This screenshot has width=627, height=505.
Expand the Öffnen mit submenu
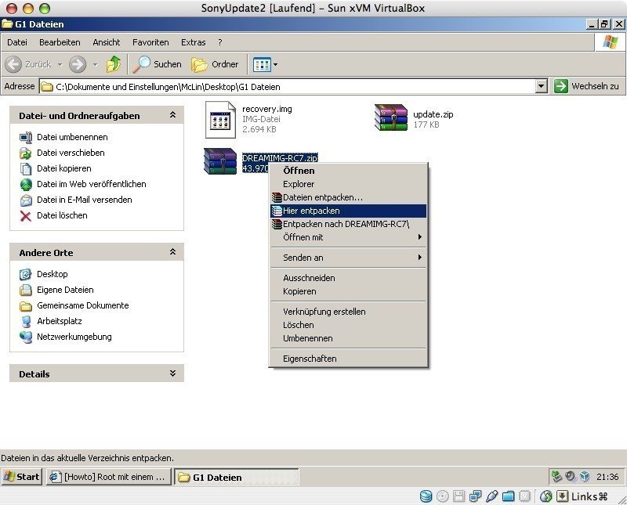point(348,237)
